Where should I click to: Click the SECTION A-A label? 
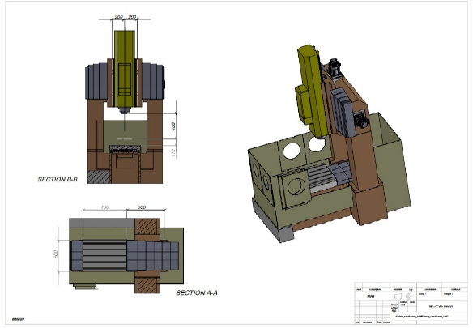coord(197,292)
